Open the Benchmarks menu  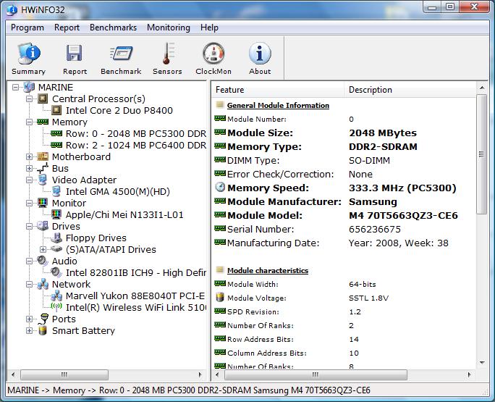pos(113,28)
